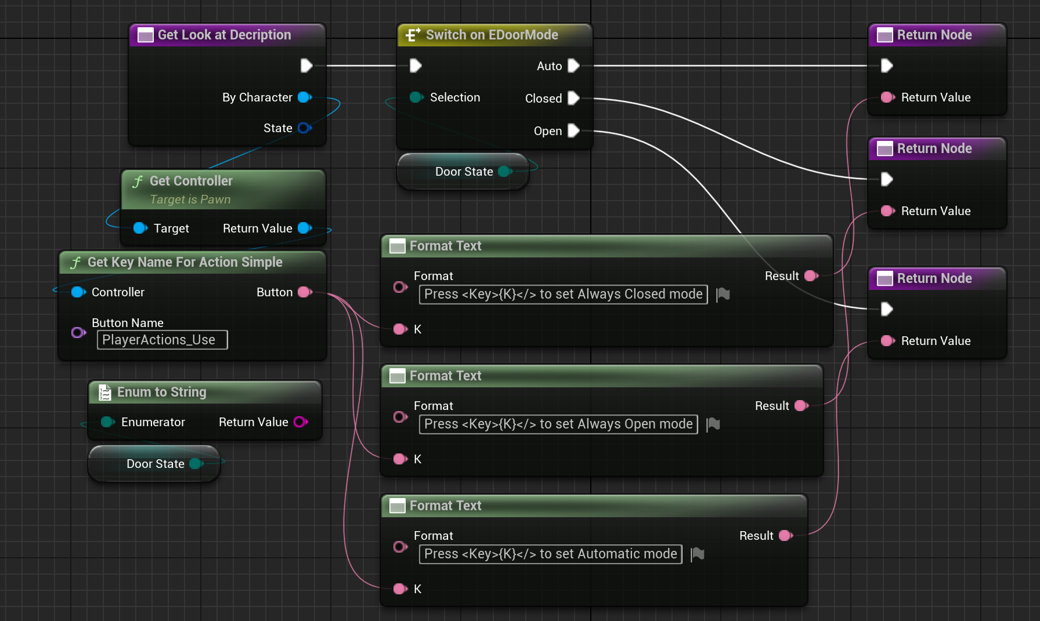Select the Get Look at Decription node title
1040x621 pixels.
pos(225,35)
